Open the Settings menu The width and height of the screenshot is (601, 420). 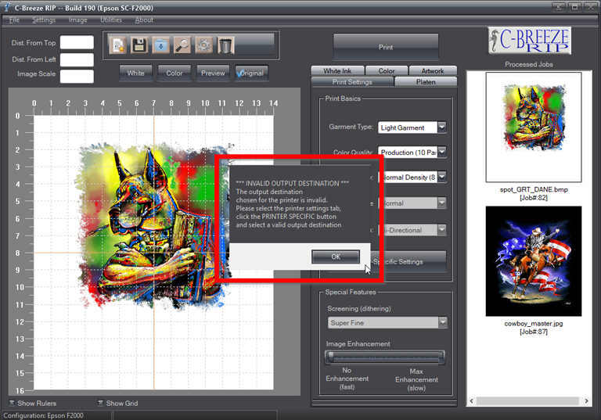coord(44,20)
